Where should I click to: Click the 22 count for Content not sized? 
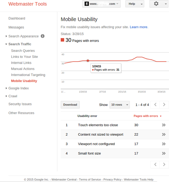136,134
